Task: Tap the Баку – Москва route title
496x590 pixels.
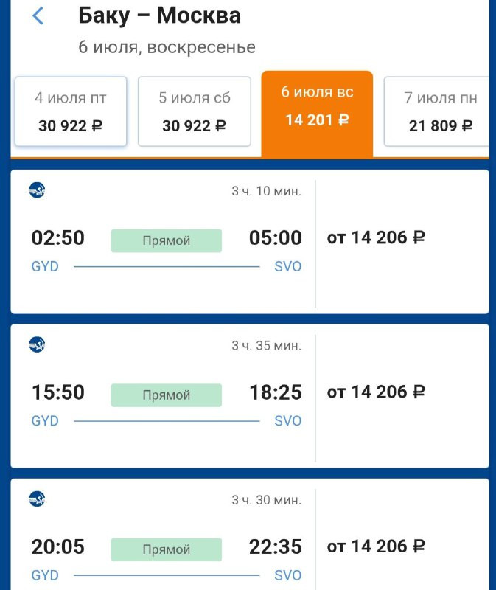Action: point(159,16)
